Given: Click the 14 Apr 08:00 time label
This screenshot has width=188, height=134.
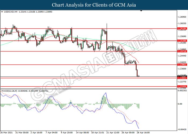Looking at the screenshot, I should pyautogui.click(x=82, y=133).
